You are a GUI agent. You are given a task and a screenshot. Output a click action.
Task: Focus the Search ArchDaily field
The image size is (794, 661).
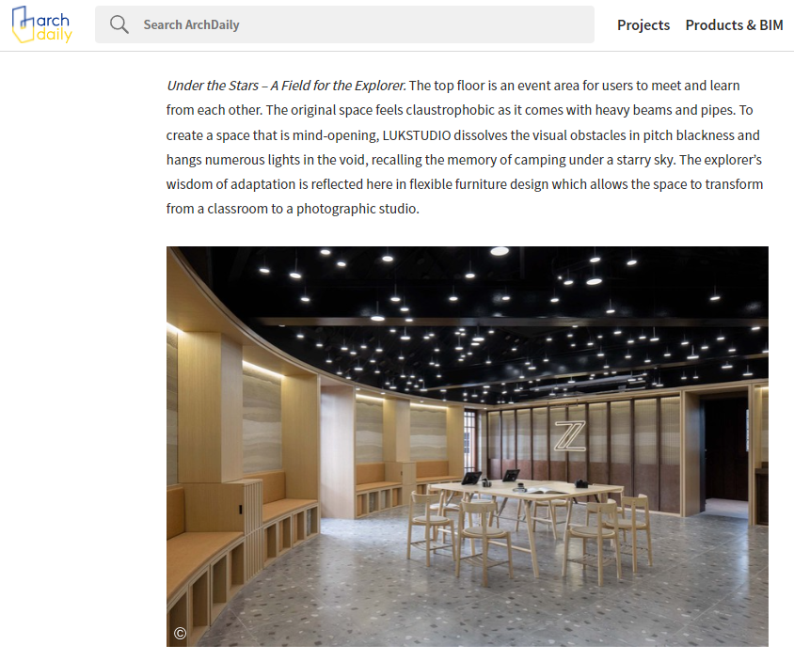344,24
